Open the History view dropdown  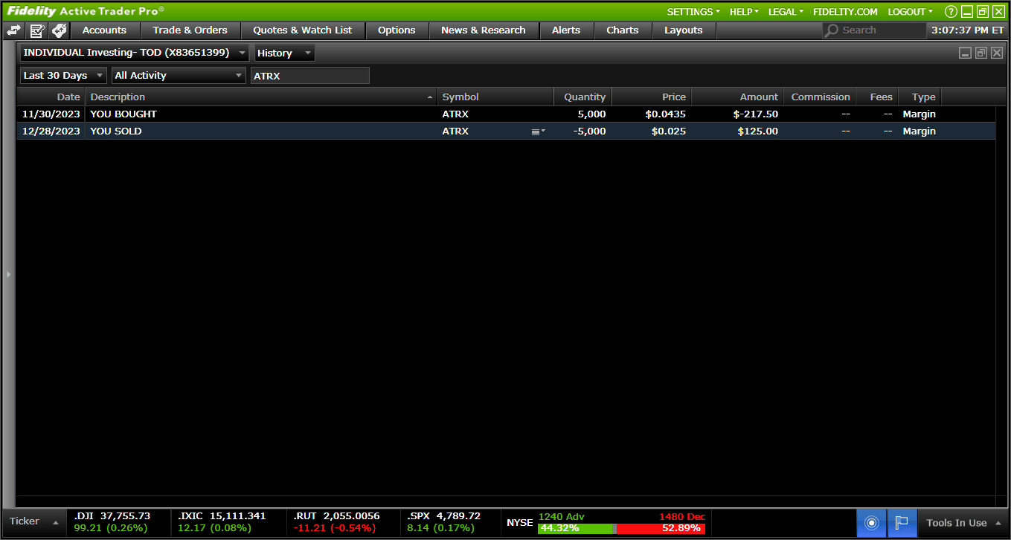click(285, 53)
